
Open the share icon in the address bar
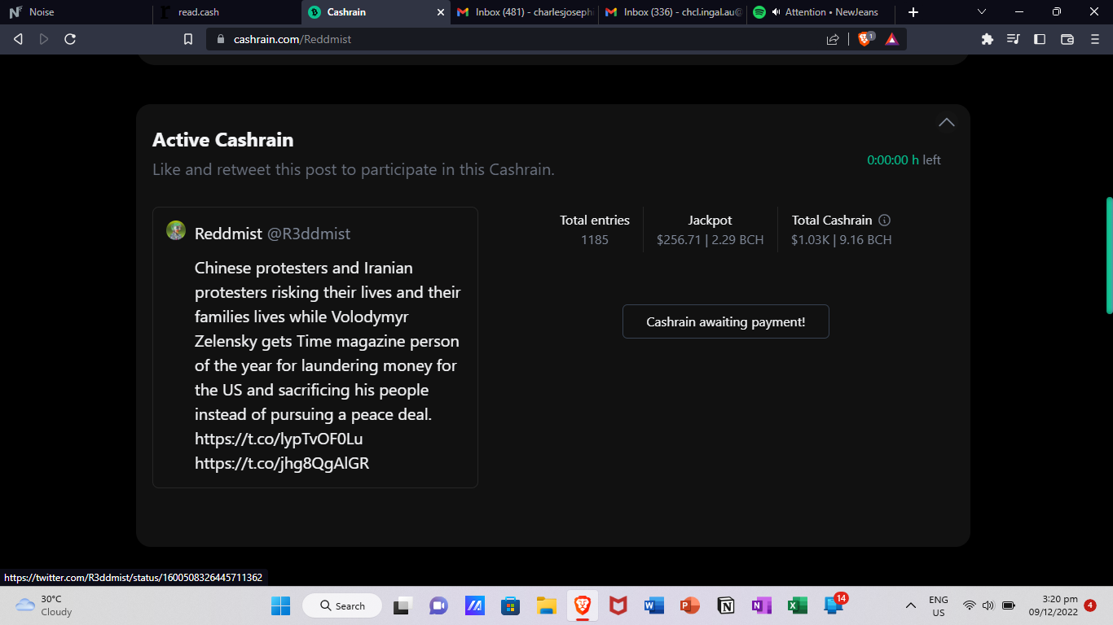(833, 39)
